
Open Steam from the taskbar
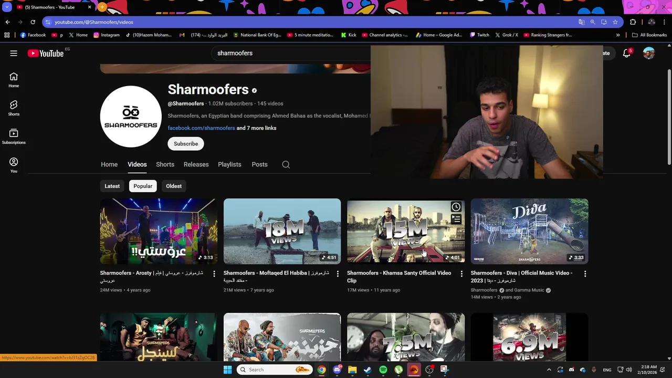tap(367, 370)
